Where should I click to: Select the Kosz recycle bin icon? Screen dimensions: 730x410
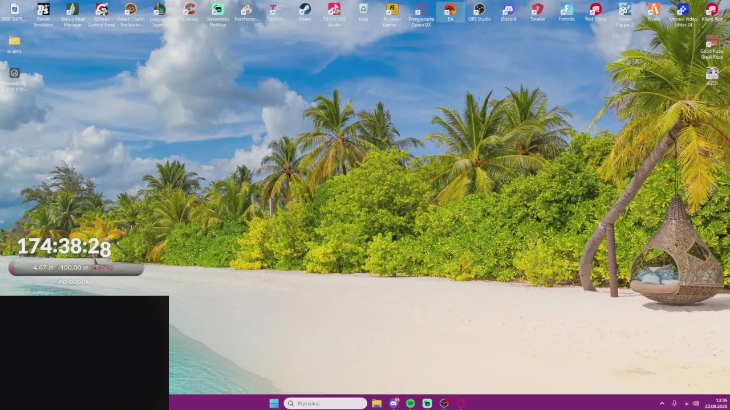point(363,13)
